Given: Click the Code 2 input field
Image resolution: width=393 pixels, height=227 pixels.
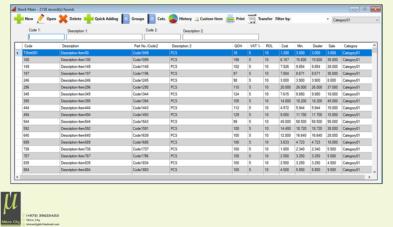Looking at the screenshot, I should tap(162, 37).
